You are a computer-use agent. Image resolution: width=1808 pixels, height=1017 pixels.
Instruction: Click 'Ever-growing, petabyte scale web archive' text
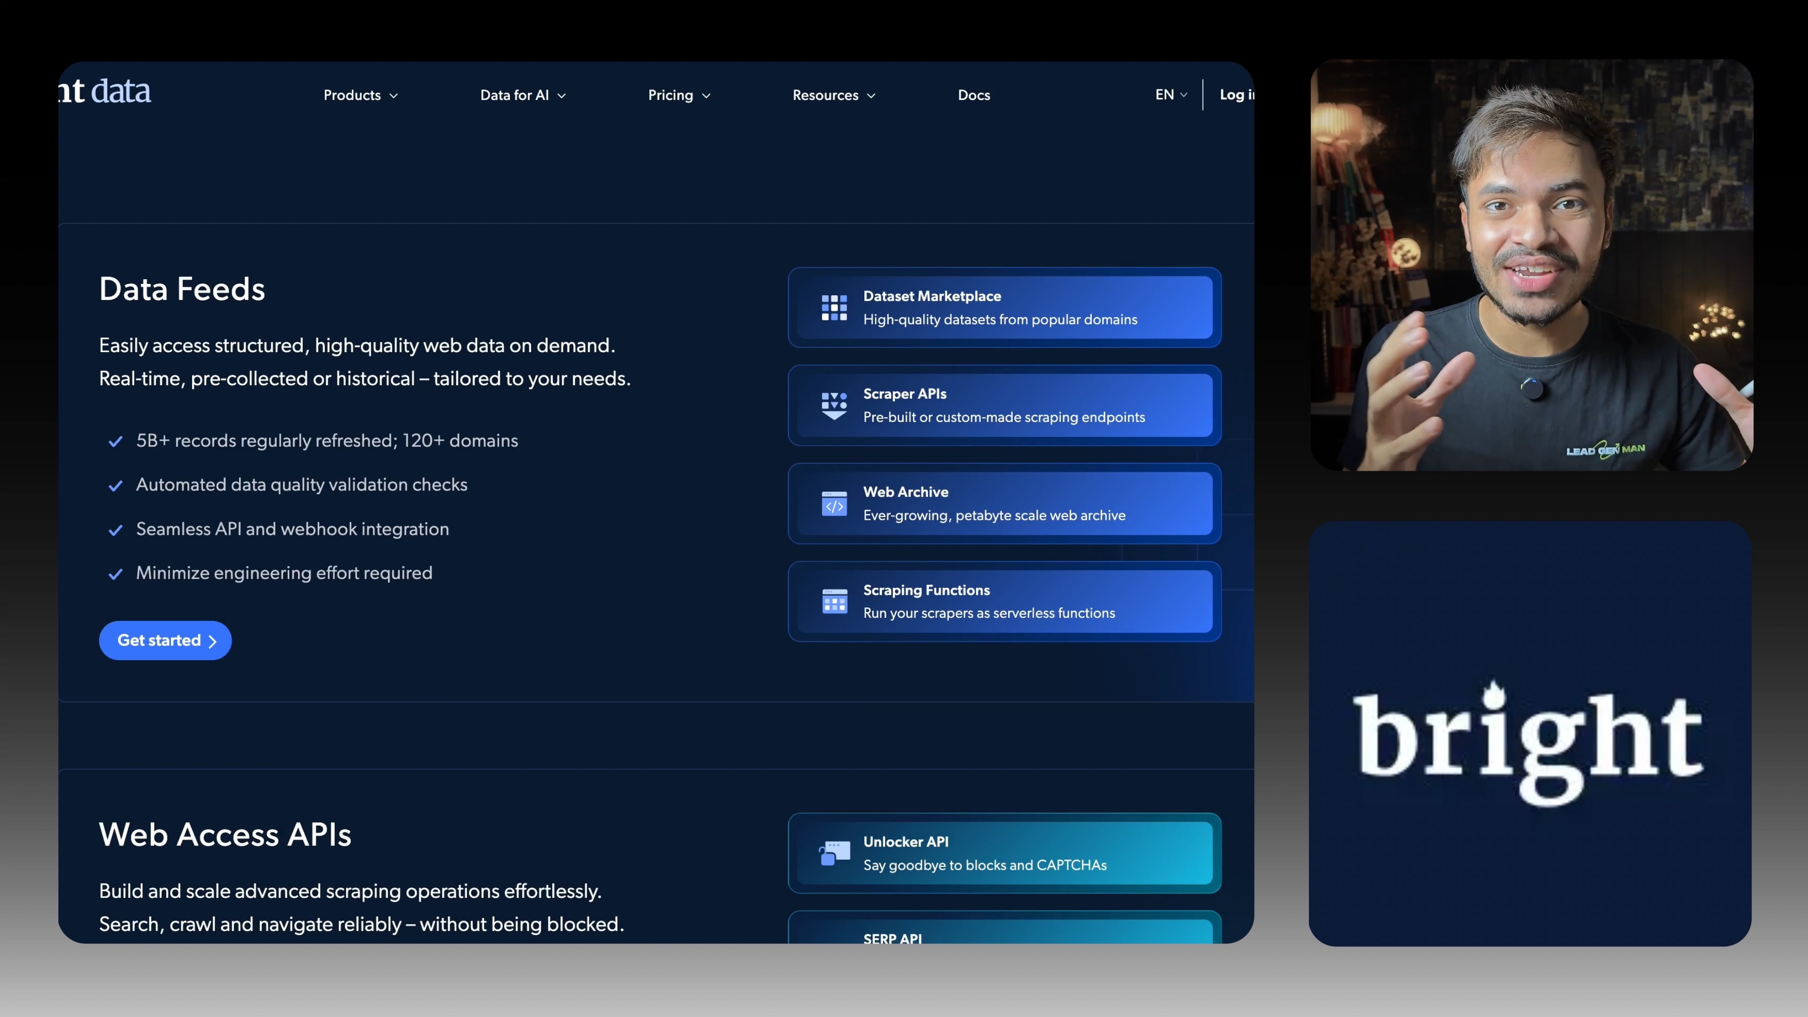(x=994, y=515)
